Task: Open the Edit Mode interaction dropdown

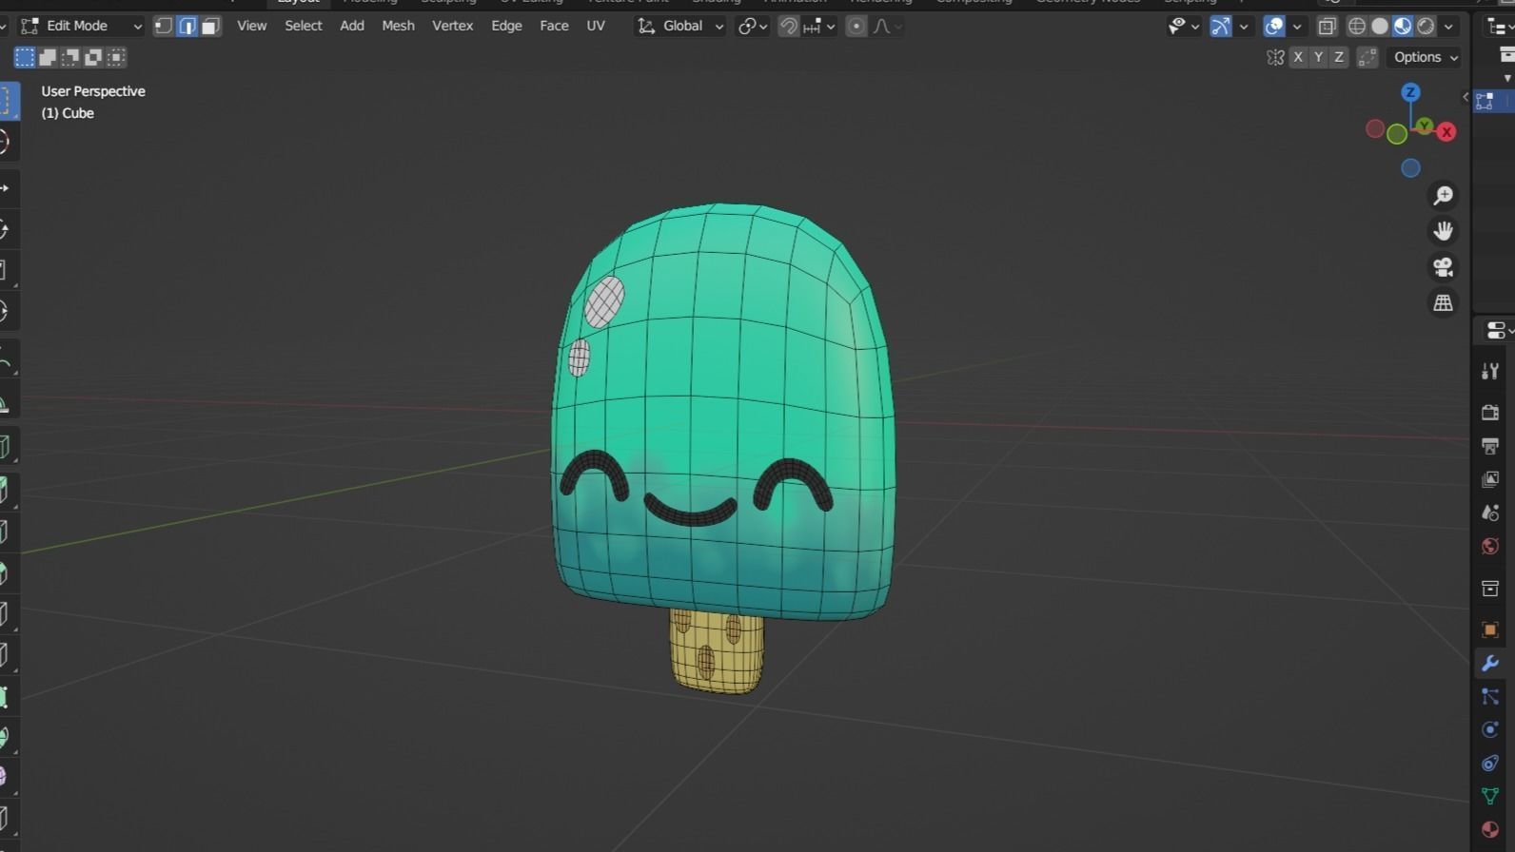Action: pos(82,26)
